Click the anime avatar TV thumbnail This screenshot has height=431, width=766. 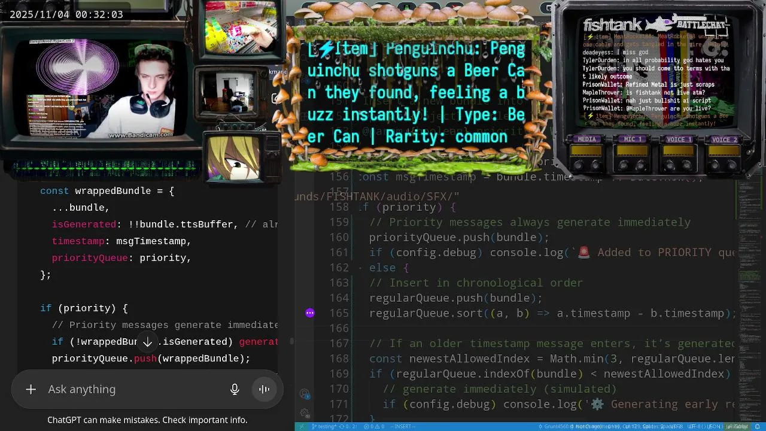[x=235, y=157]
